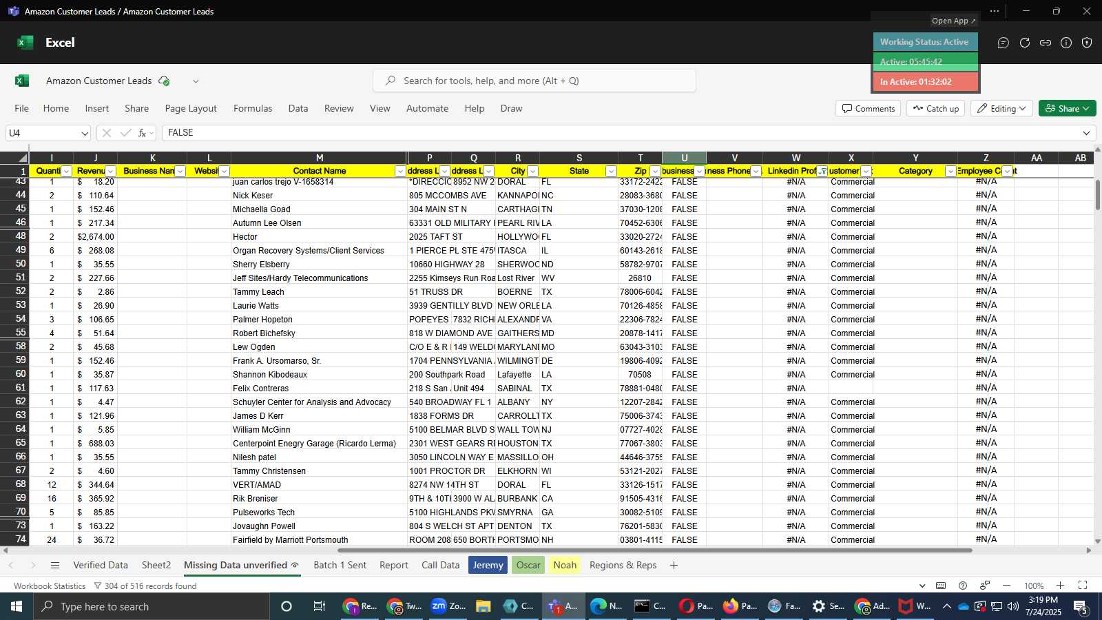Open the three-dots more options menu

(995, 11)
